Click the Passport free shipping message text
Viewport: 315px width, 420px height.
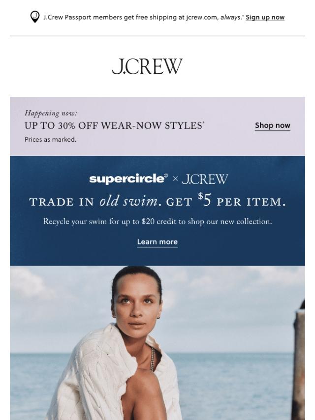143,17
